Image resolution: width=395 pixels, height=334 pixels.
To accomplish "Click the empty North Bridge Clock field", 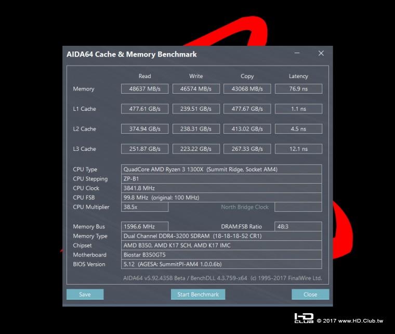I will 298,207.
